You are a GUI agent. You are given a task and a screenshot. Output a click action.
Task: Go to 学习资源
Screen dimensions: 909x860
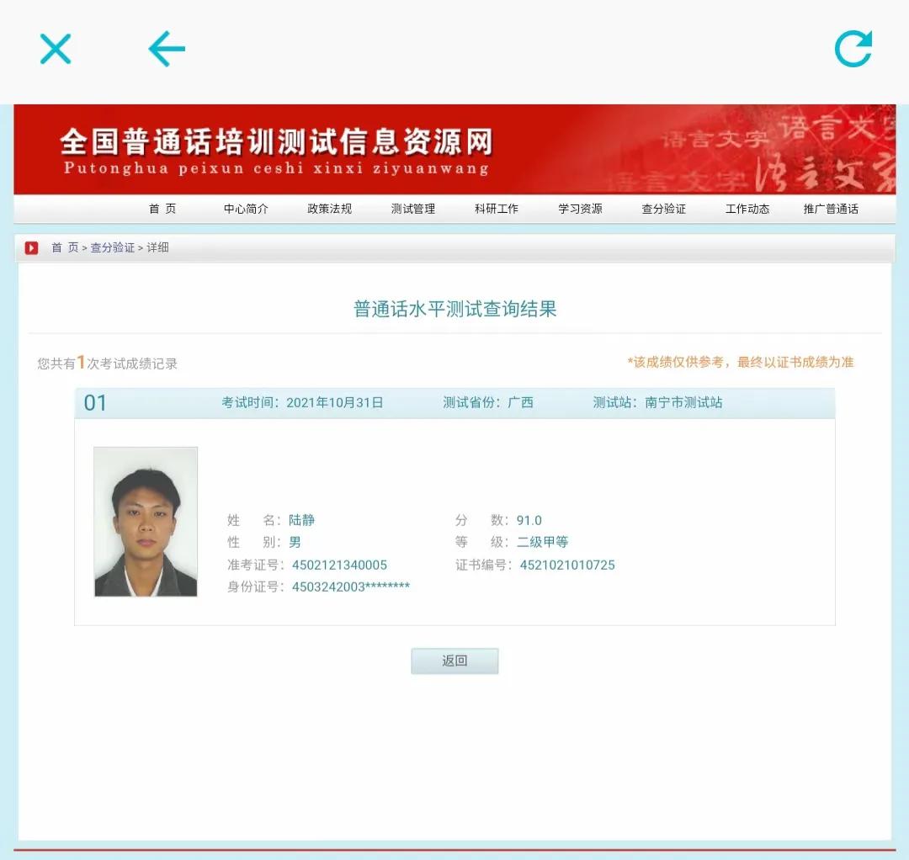(579, 210)
